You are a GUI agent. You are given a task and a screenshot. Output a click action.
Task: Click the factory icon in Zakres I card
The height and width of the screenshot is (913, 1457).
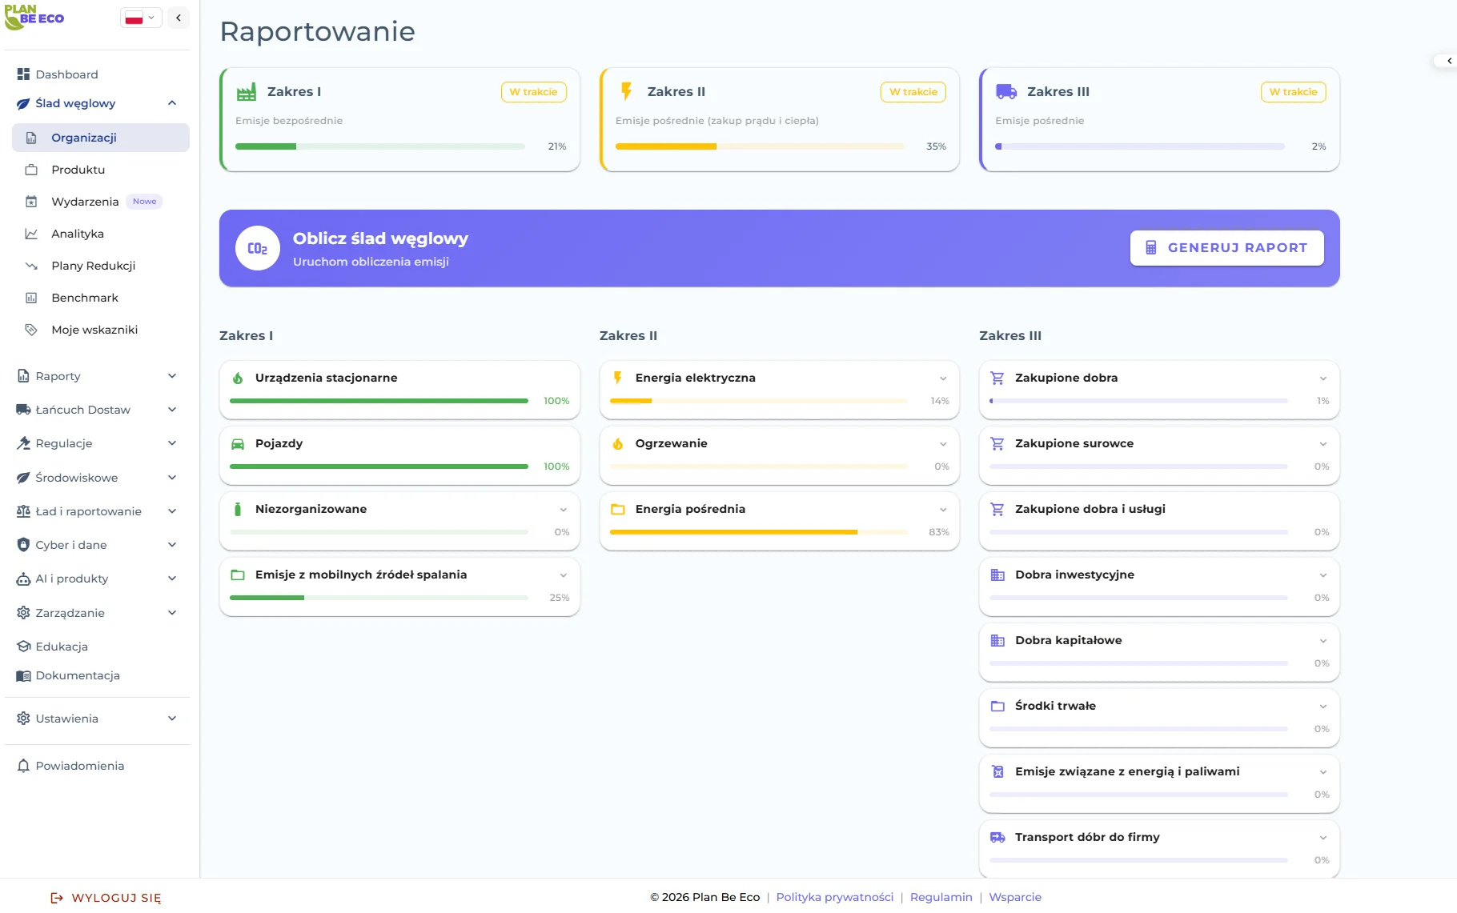[247, 92]
